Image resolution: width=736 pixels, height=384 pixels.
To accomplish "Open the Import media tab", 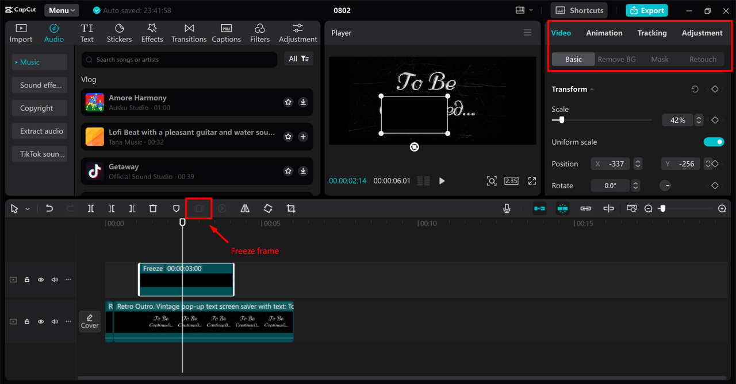I will pos(21,33).
